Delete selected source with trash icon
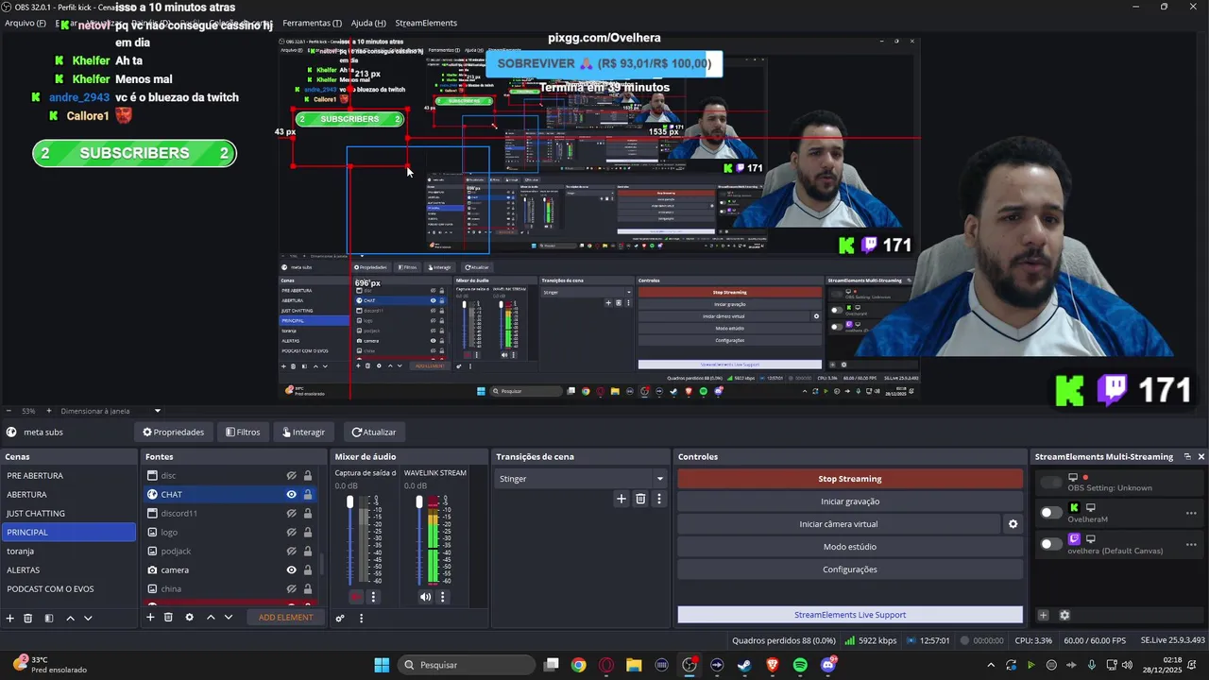The width and height of the screenshot is (1209, 680). (168, 617)
